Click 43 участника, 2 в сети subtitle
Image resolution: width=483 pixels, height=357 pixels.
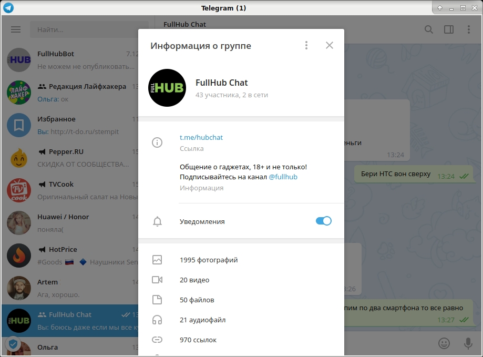click(232, 95)
